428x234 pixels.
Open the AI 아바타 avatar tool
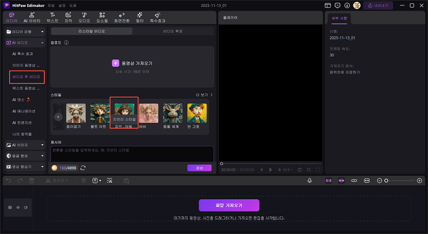pos(32,18)
